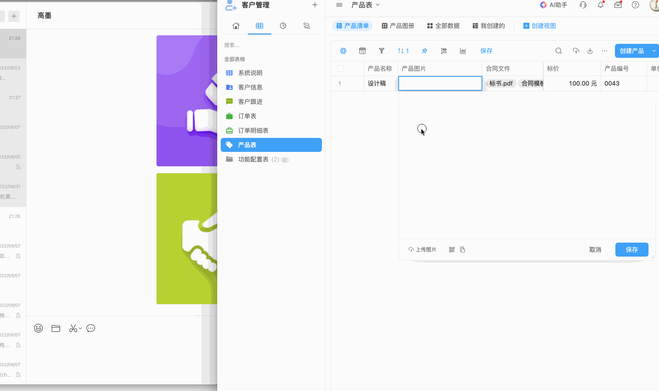Click the QR code scan icon in popup

point(452,250)
